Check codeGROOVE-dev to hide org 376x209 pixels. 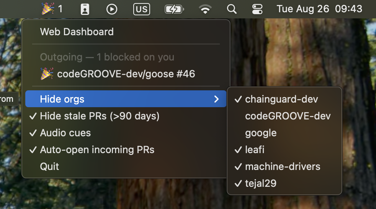coord(284,116)
